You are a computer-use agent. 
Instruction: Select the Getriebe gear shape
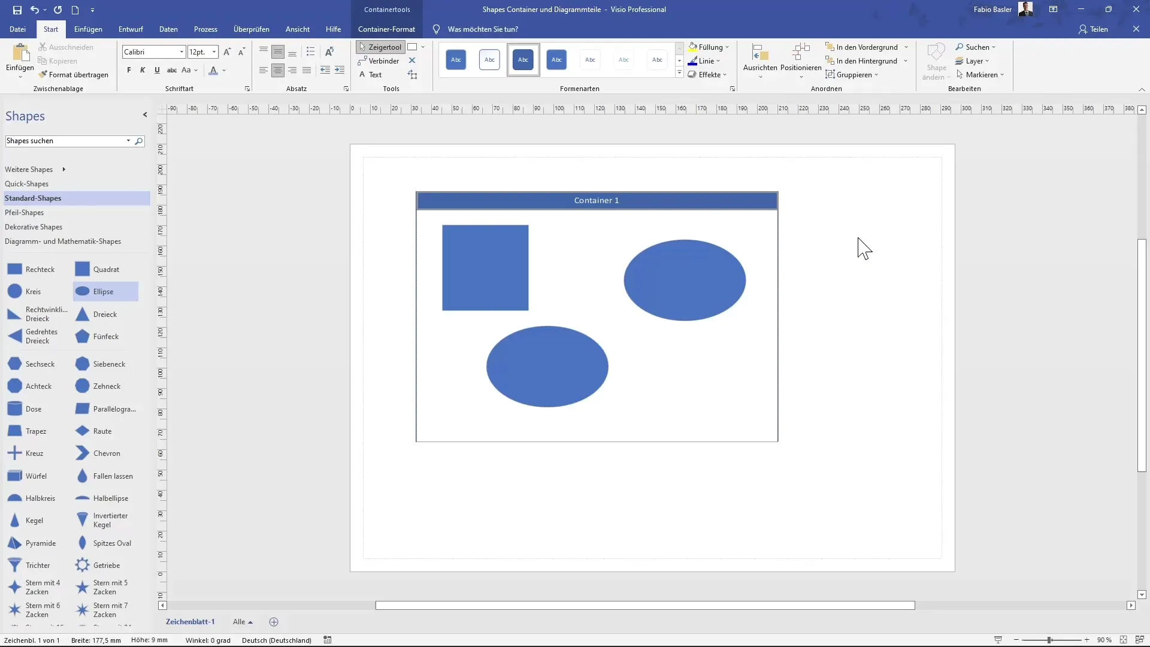tap(98, 565)
